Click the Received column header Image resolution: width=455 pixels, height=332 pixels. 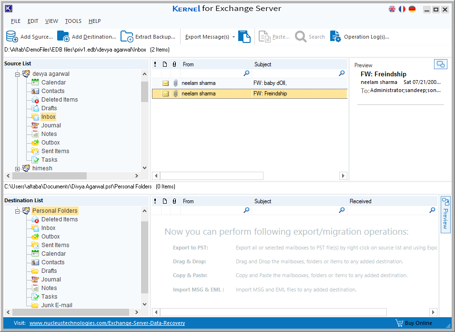(360, 201)
